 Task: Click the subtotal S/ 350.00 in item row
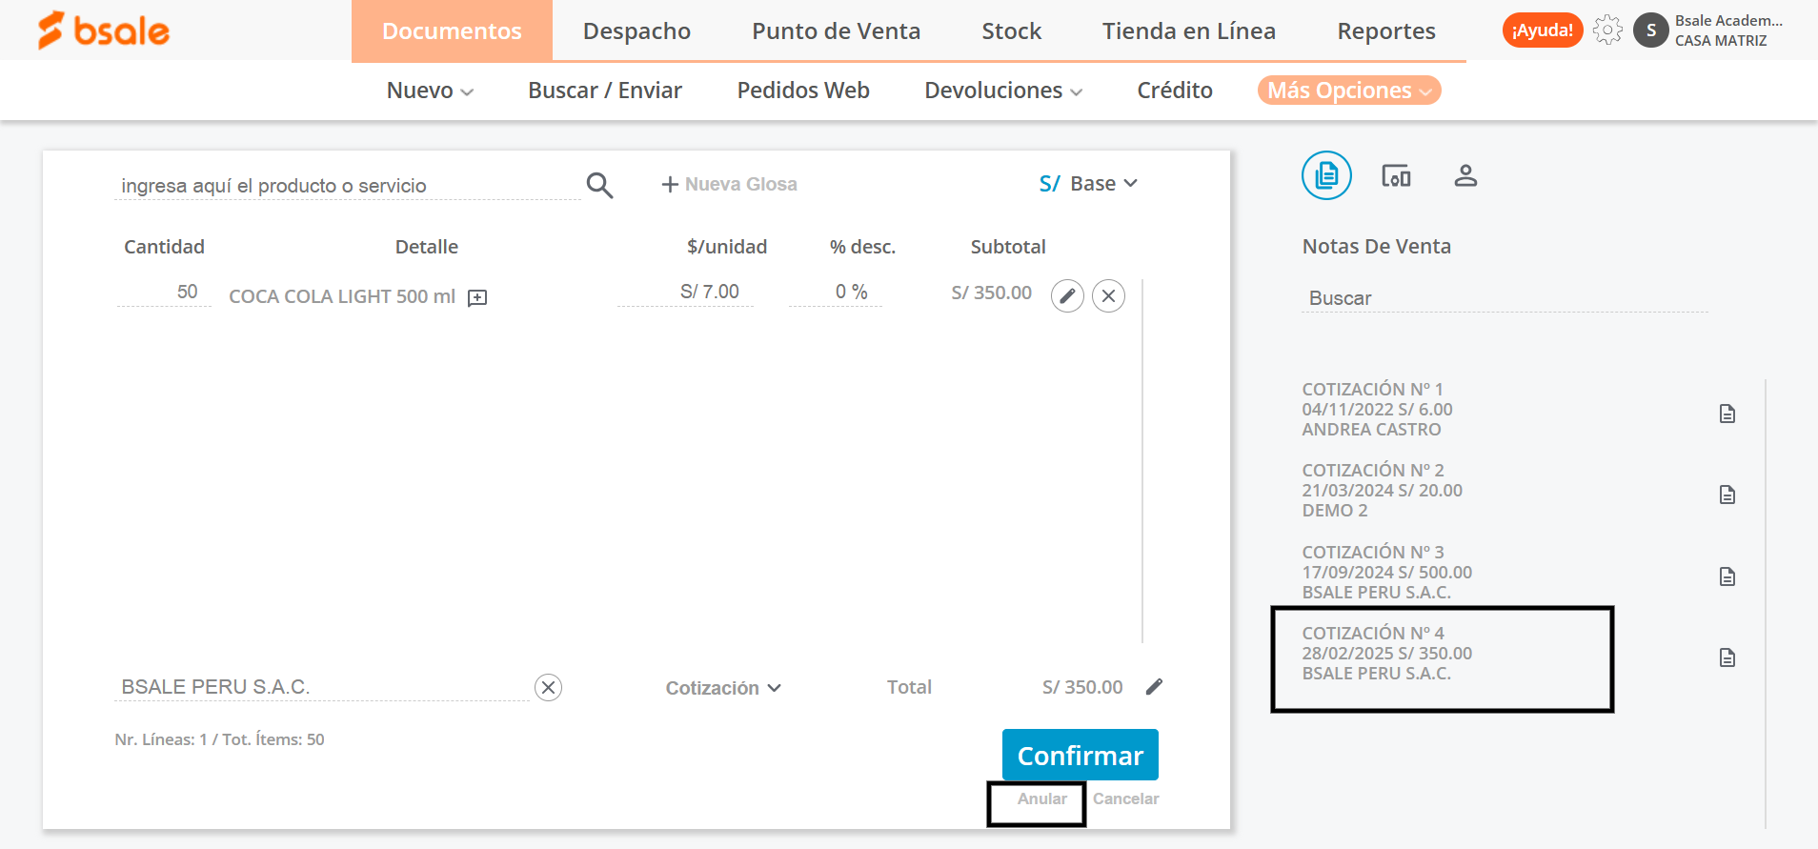tap(991, 293)
